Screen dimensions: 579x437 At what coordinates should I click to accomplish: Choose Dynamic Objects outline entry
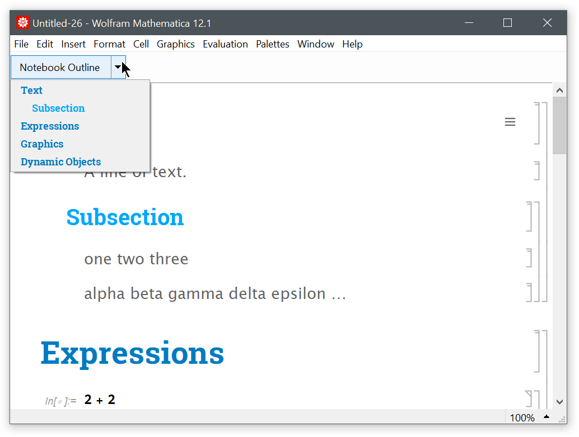[x=60, y=162]
